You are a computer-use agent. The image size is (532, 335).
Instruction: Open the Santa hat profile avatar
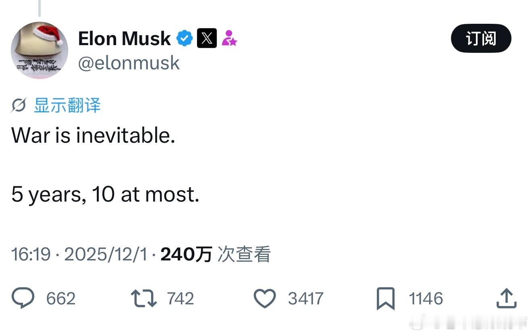(39, 50)
